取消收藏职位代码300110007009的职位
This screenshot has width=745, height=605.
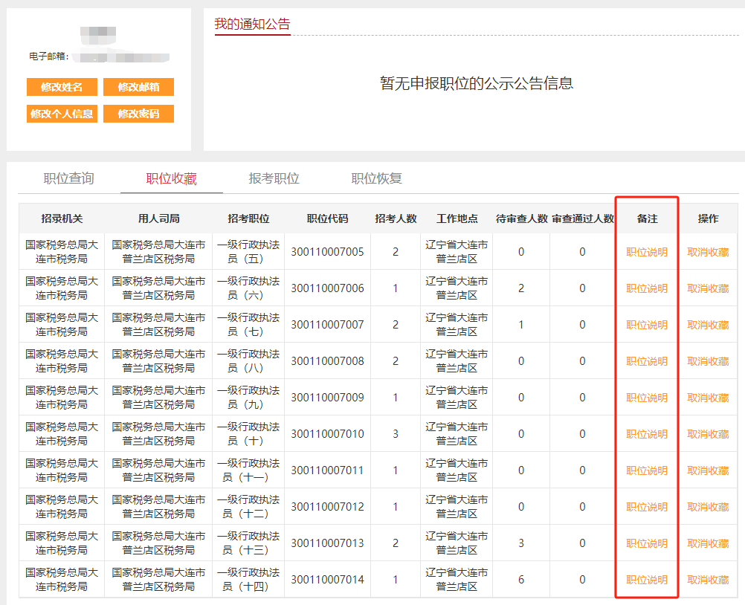(707, 397)
